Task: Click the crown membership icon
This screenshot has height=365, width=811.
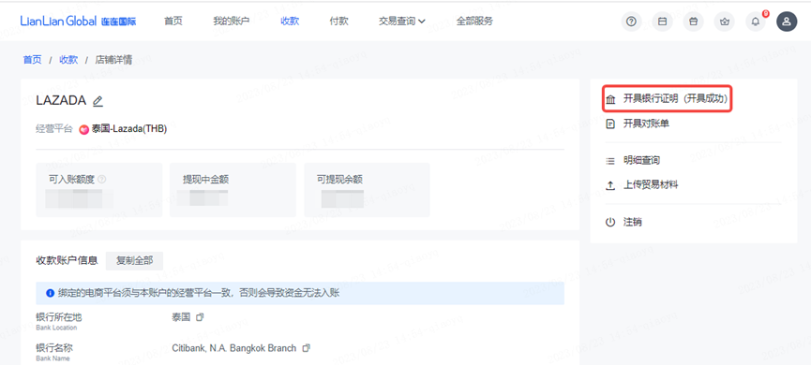Action: point(724,22)
